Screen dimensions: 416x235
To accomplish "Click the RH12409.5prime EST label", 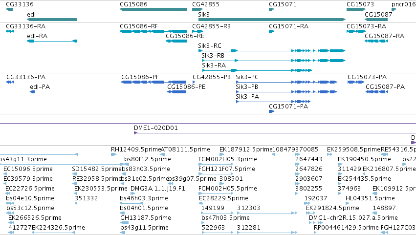I will [136, 150].
